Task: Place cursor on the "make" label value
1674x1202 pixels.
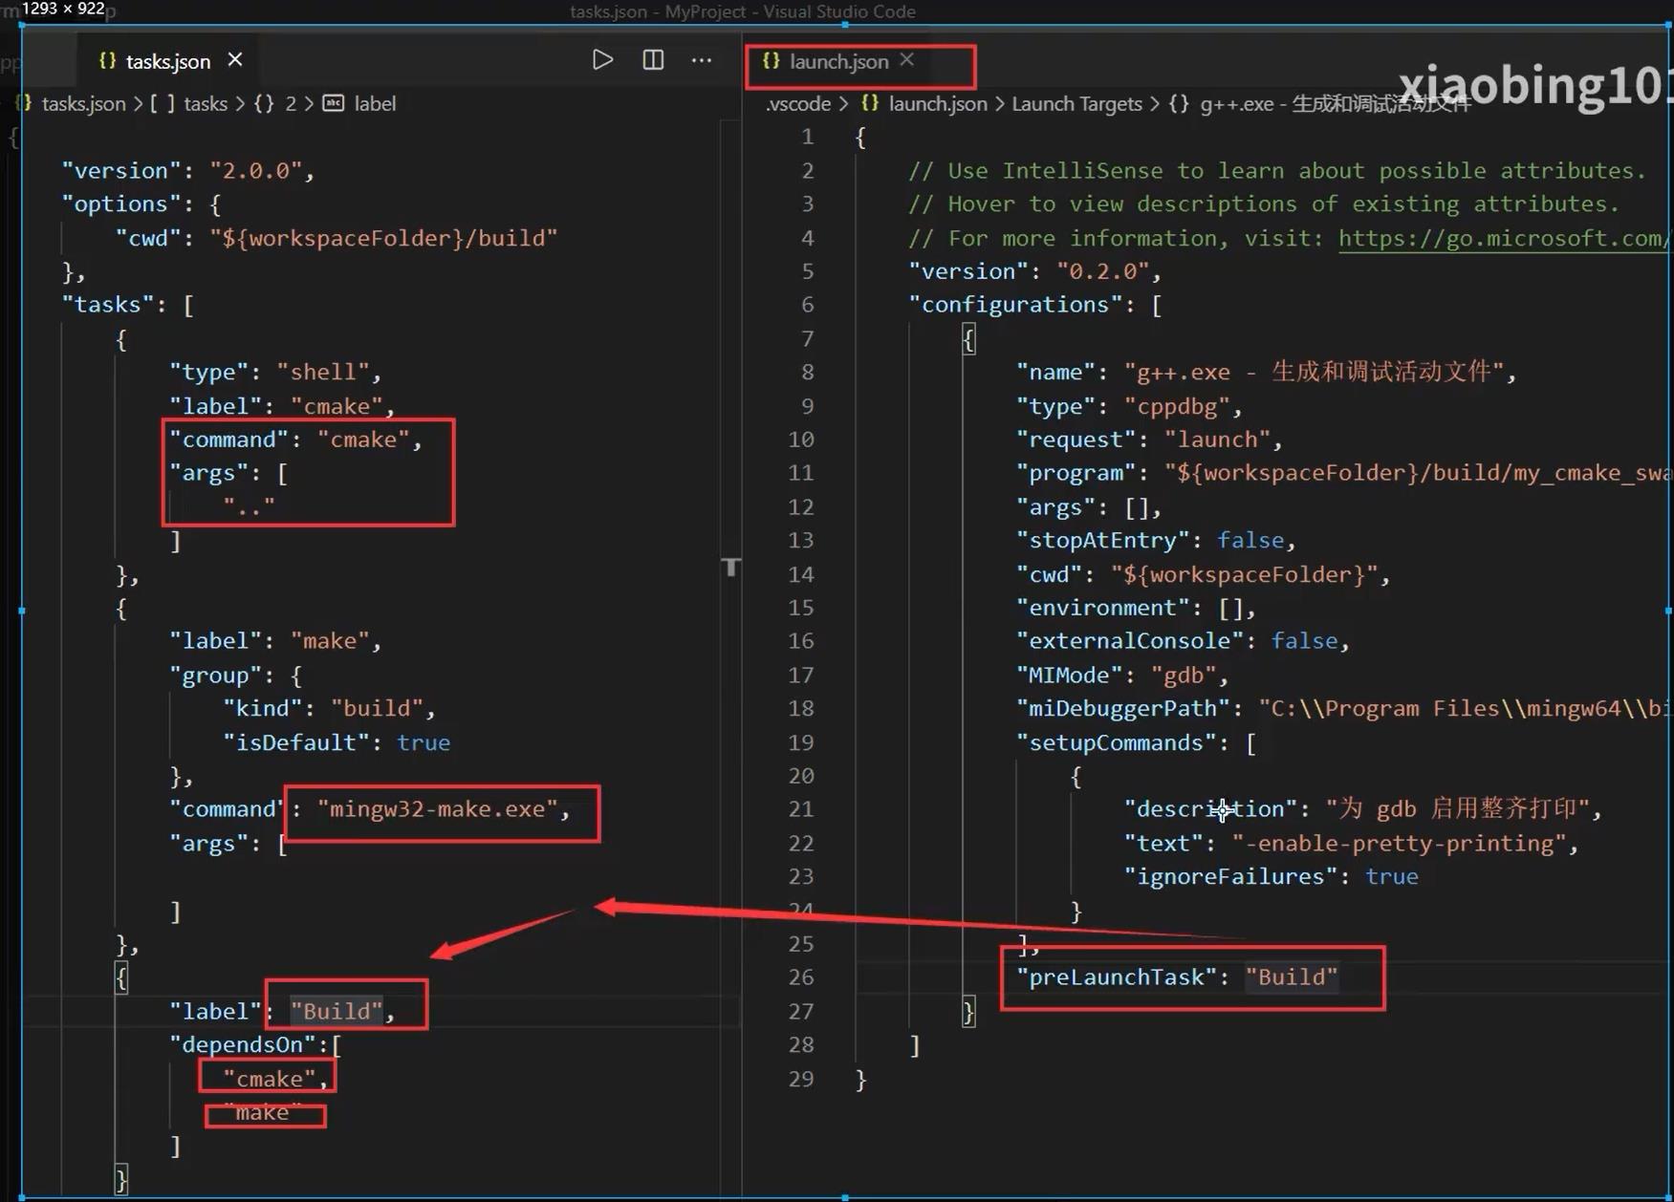Action: click(330, 641)
